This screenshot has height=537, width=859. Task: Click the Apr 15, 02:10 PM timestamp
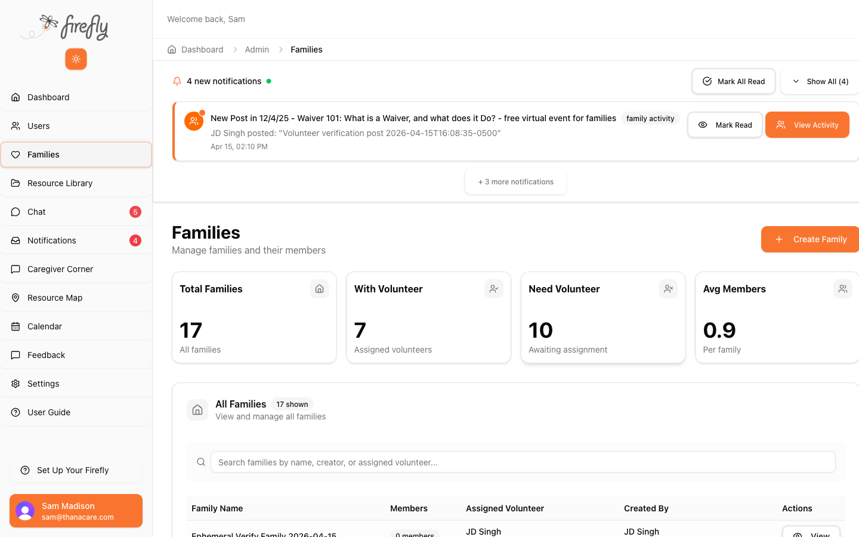coord(239,146)
